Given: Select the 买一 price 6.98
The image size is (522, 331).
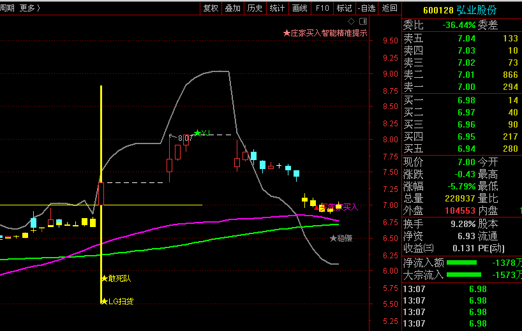Looking at the screenshot, I should click(466, 101).
